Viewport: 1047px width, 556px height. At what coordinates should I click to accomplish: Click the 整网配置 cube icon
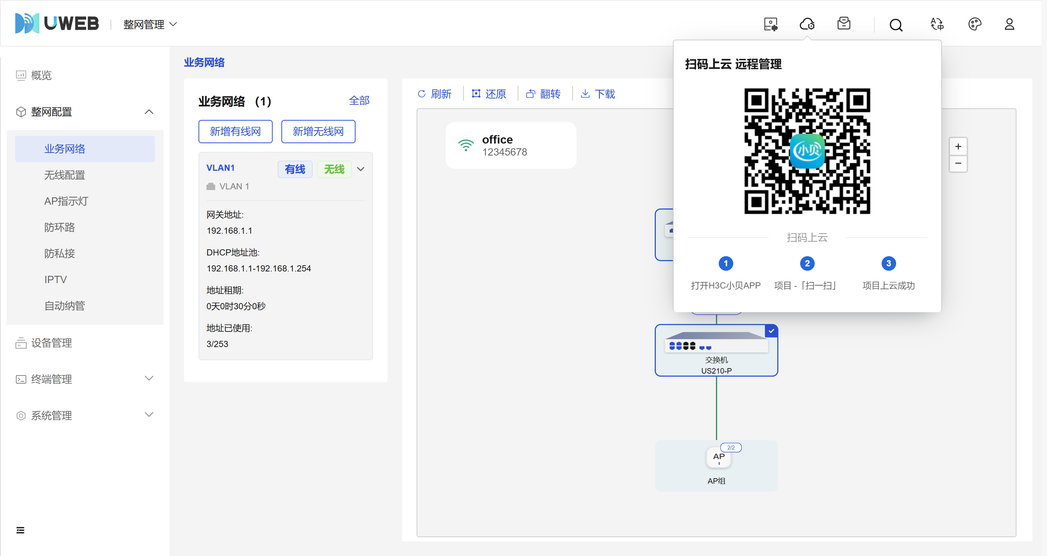tap(21, 112)
